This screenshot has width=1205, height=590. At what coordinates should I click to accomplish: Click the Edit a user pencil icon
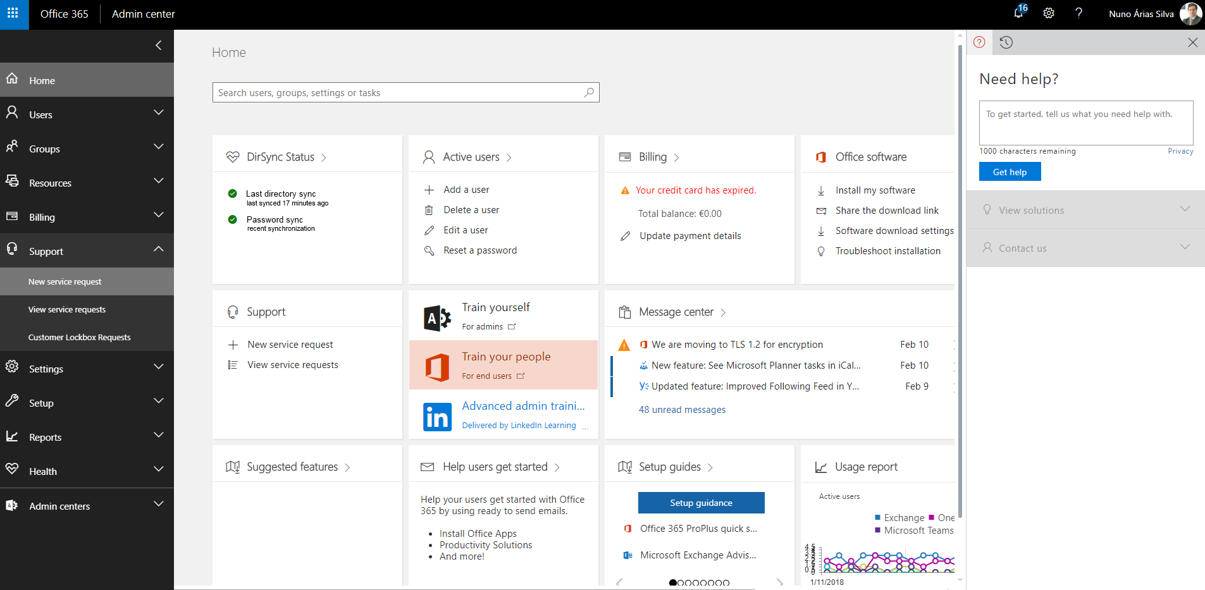[429, 230]
